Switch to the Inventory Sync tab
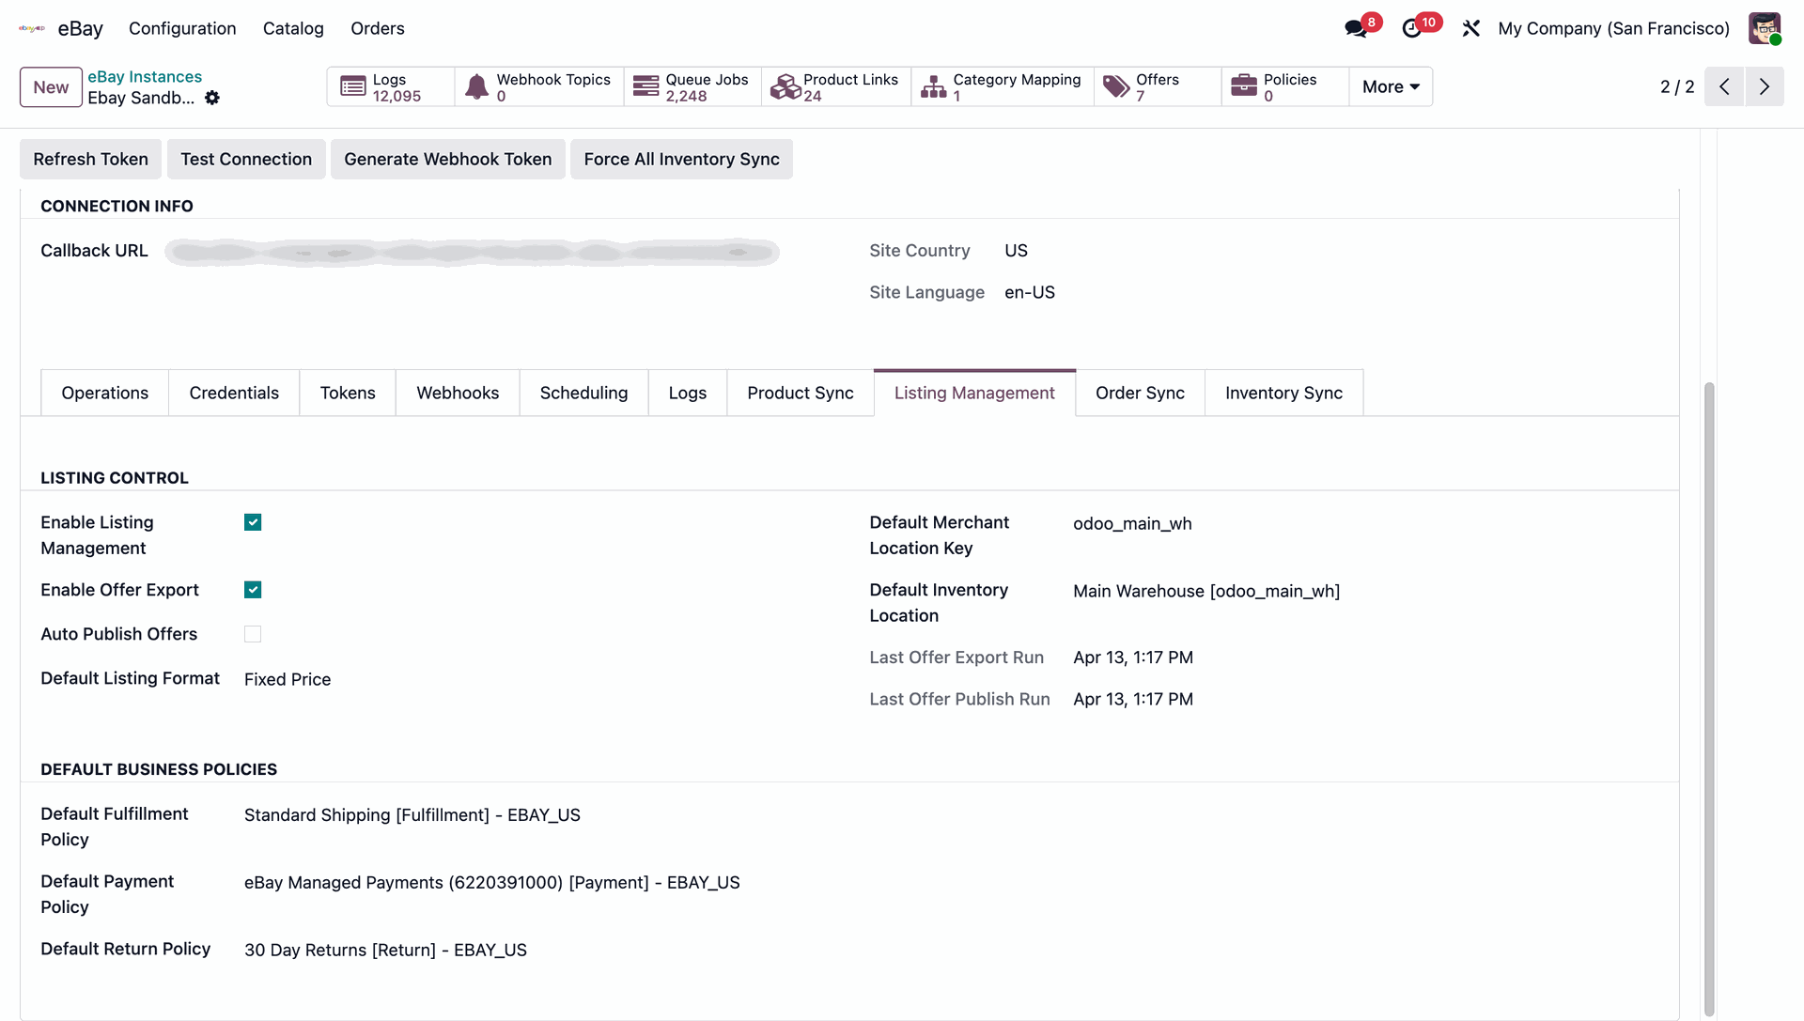The height and width of the screenshot is (1021, 1804). pyautogui.click(x=1283, y=393)
